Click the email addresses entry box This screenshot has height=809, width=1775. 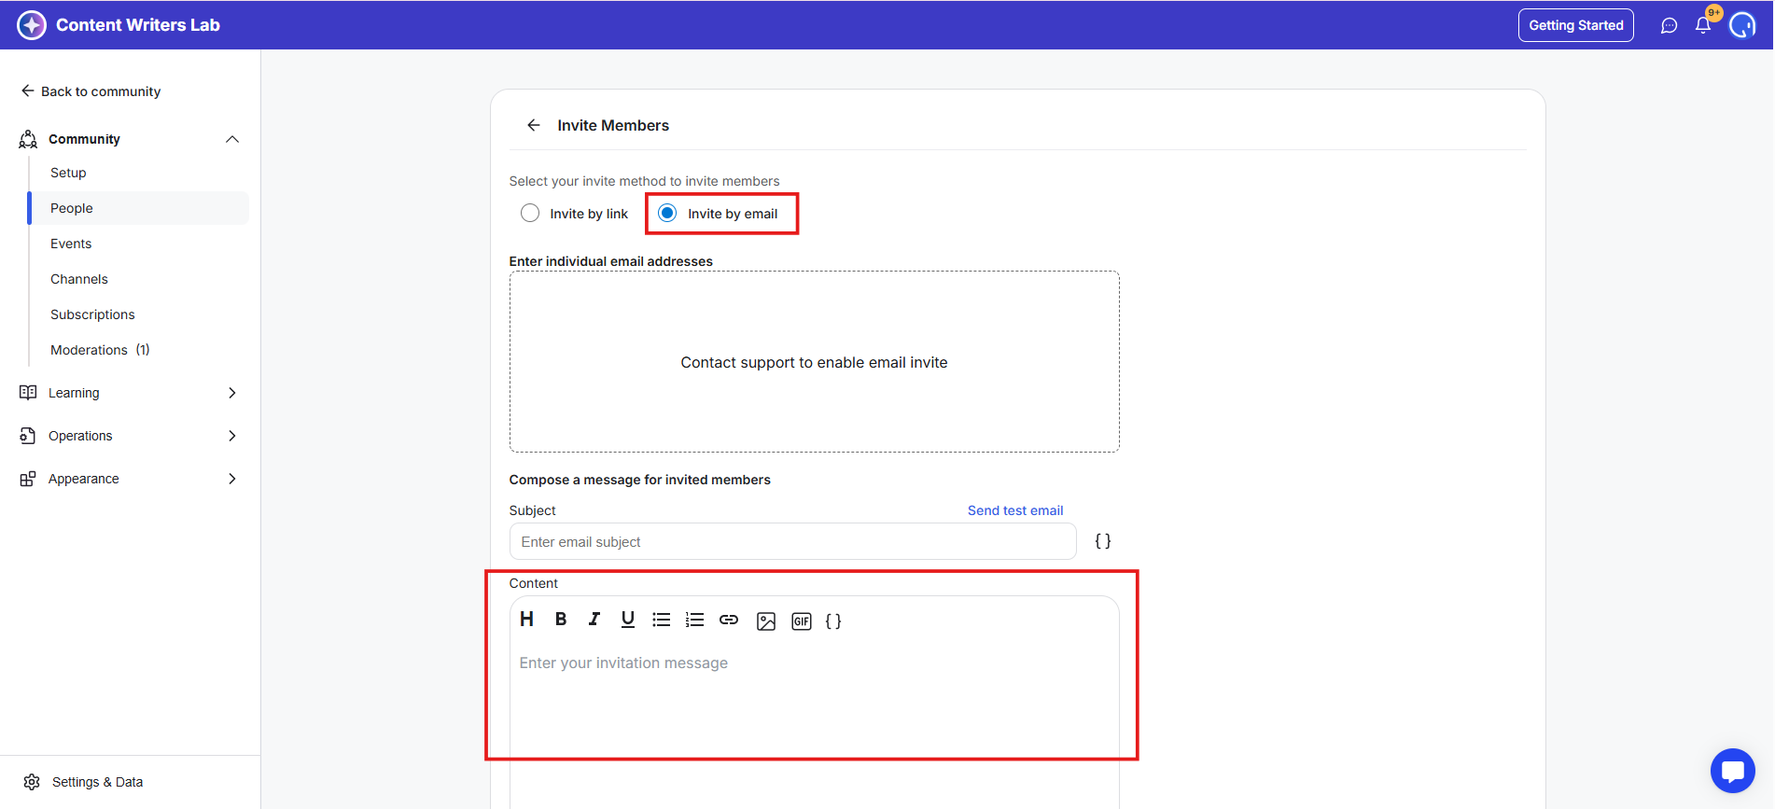[x=814, y=362]
